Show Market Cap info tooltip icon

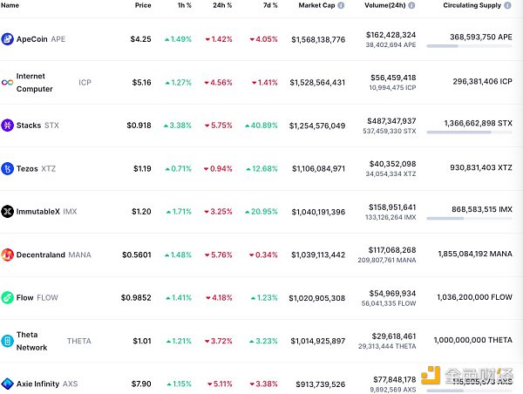[x=340, y=5]
